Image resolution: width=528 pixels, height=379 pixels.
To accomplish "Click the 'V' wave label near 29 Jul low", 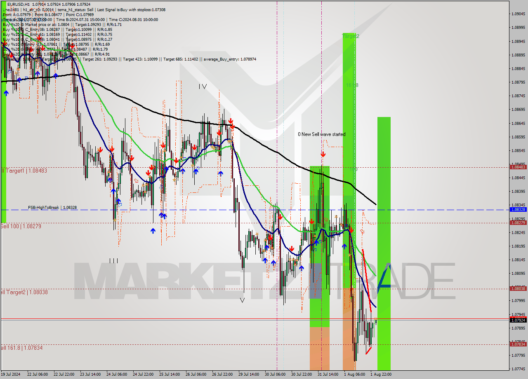I will tap(242, 300).
